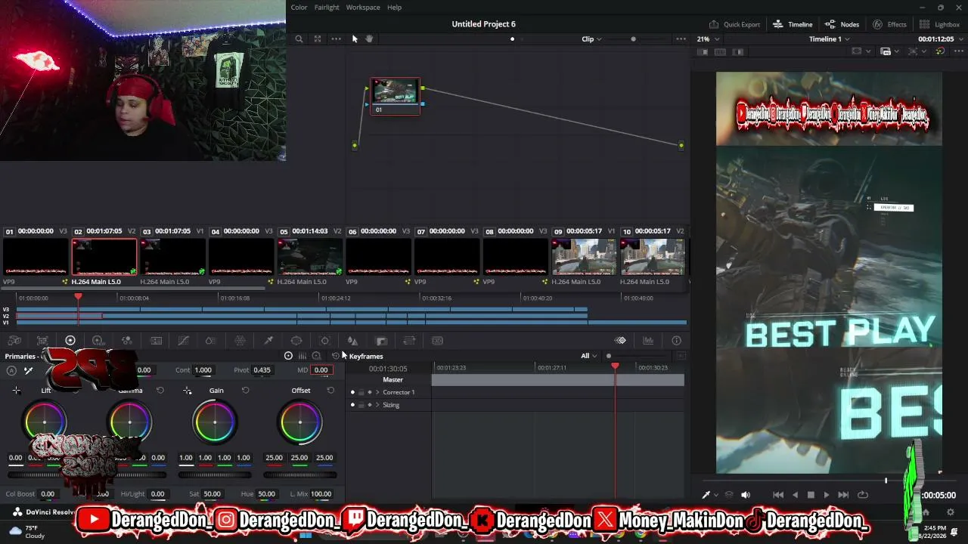Open the Color Wheels palette
Image resolution: width=968 pixels, height=544 pixels.
coord(70,341)
